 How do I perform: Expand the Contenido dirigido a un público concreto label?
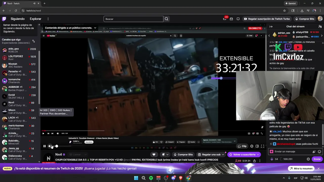[x=71, y=28]
